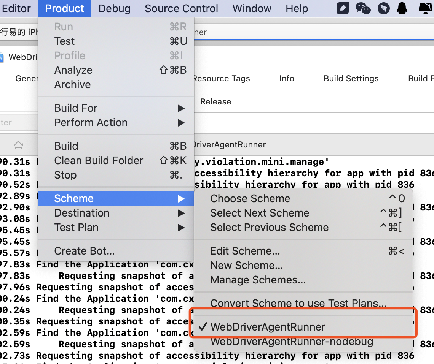This screenshot has width=434, height=364.
Task: Click the WebDriverAgent project file icon
Action: pyautogui.click(x=1, y=57)
